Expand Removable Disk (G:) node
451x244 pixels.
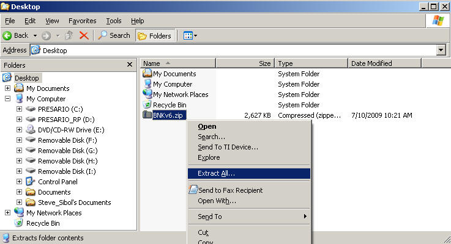pyautogui.click(x=19, y=150)
